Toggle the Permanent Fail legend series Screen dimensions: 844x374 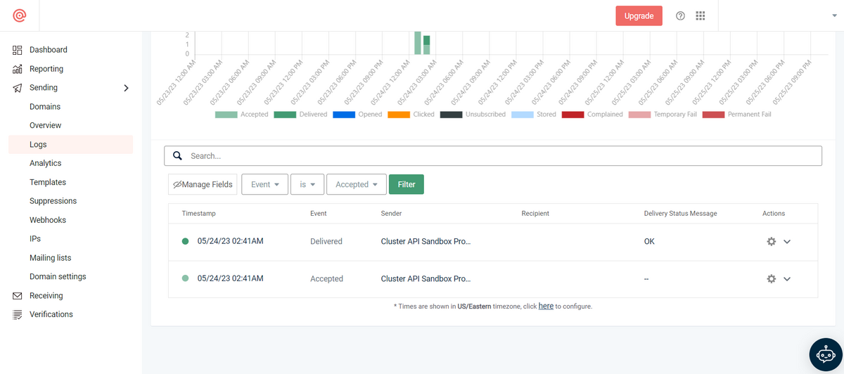point(736,114)
